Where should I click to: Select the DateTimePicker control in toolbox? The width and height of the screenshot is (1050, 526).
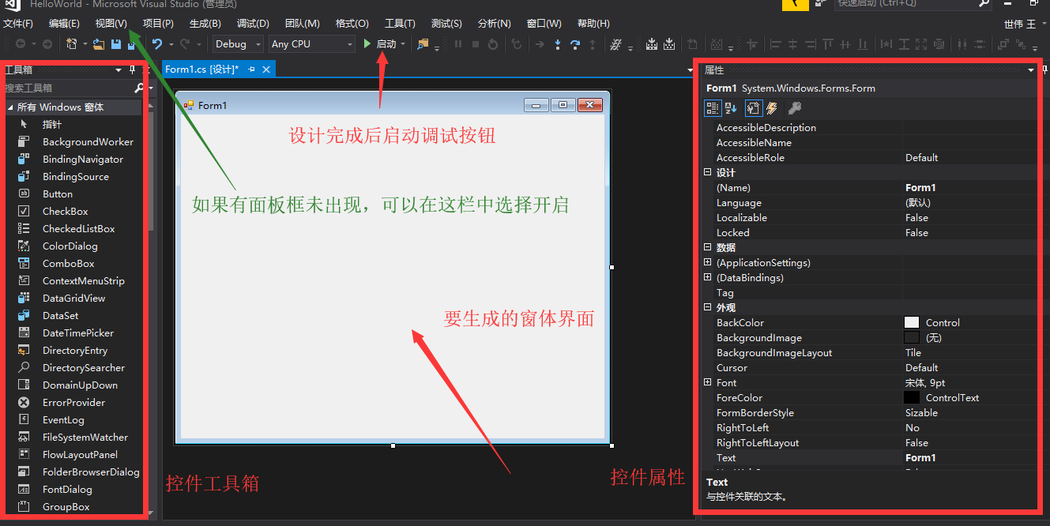[x=79, y=333]
